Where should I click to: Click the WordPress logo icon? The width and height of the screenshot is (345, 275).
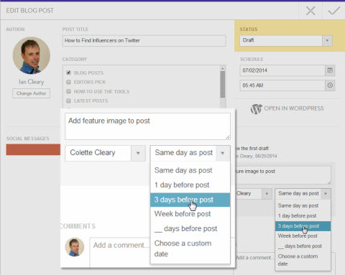pos(256,108)
